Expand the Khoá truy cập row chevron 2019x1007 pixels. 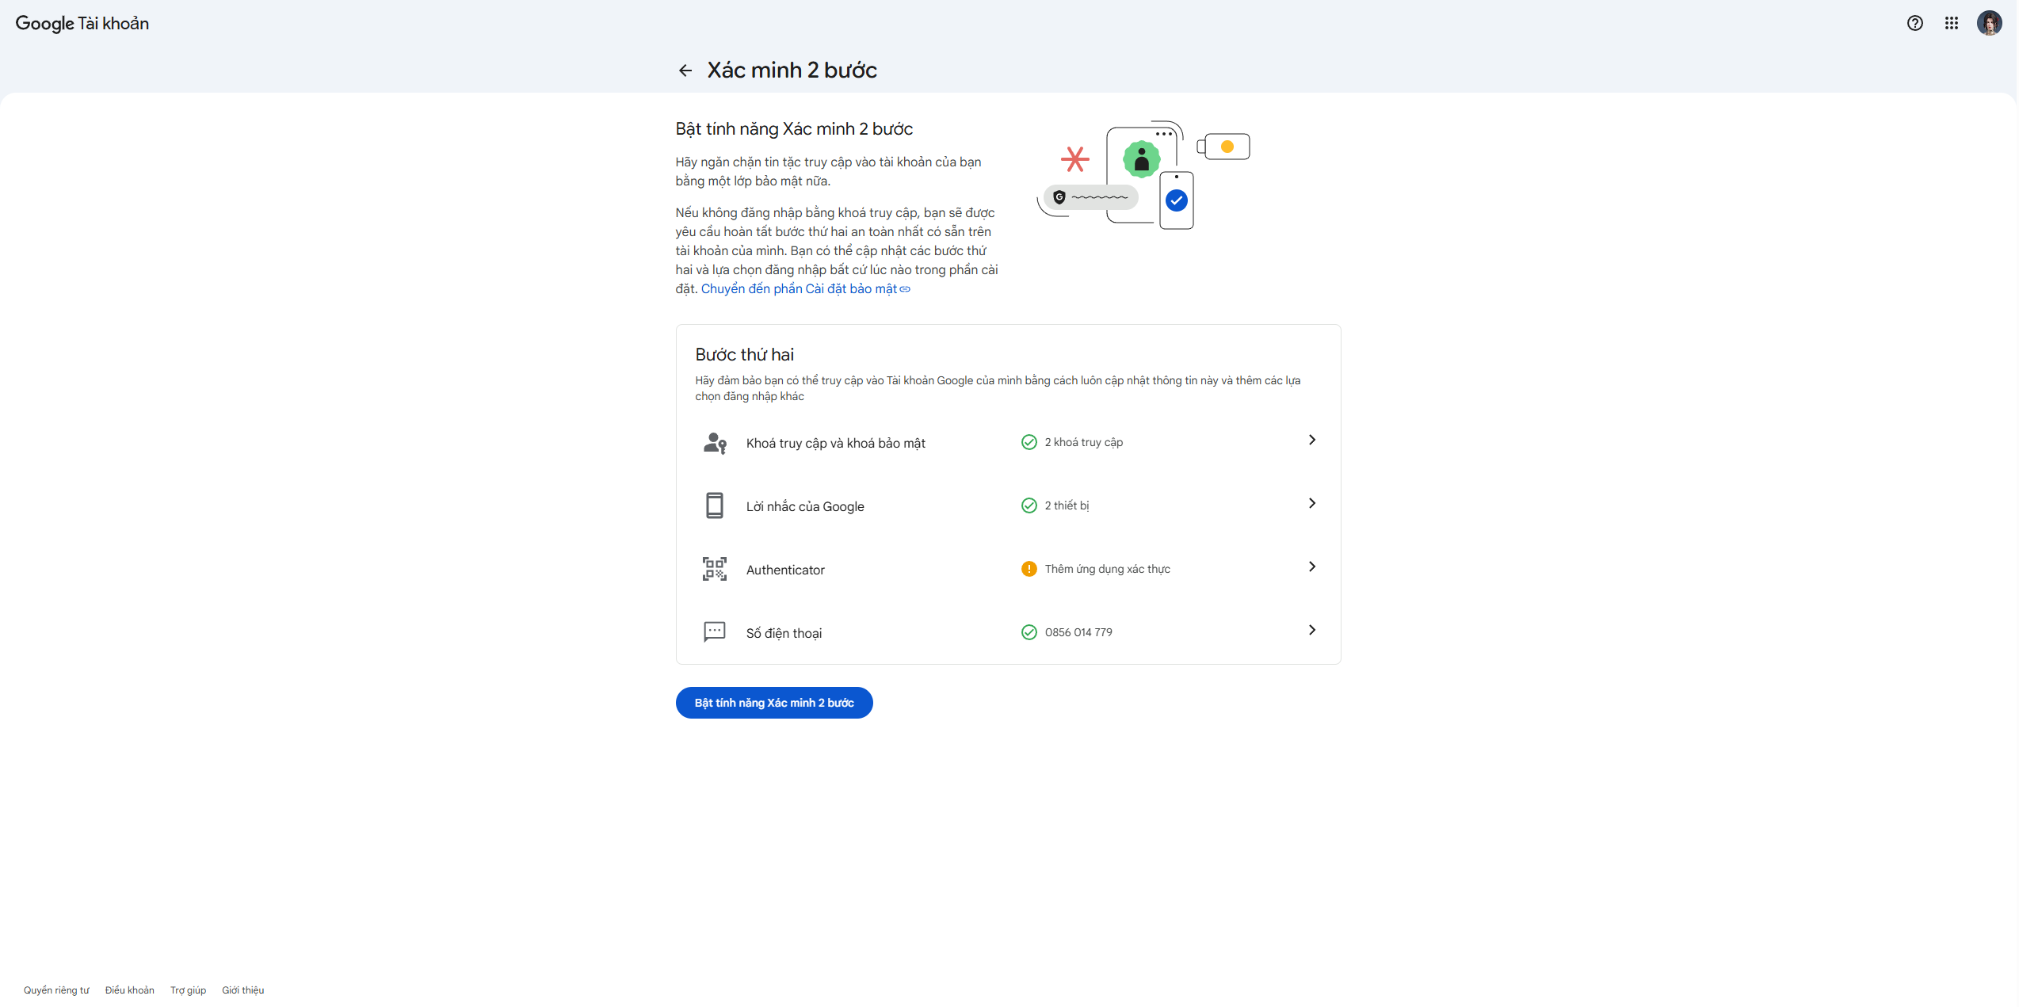(x=1312, y=440)
